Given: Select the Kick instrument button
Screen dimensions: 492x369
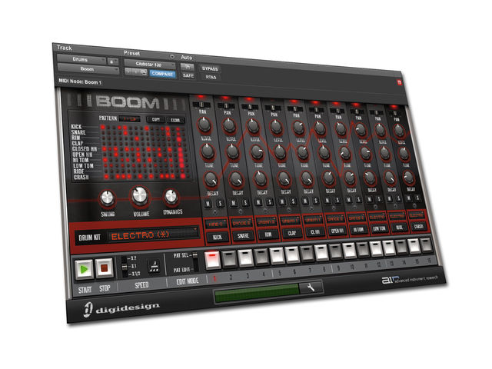Looking at the screenshot, I should [x=217, y=237].
